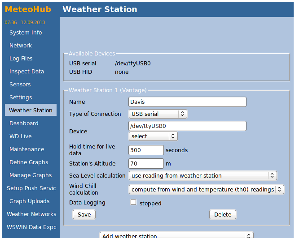Viewport: 295px width, 238px height.
Task: Open System Info in the sidebar
Action: (x=26, y=33)
